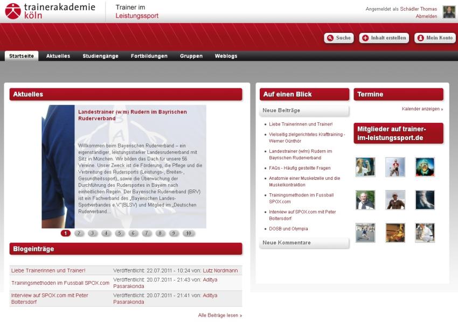This screenshot has height=322, width=458.
Task: Click the user avatar next to Schädler Thomas
Action: 449,12
